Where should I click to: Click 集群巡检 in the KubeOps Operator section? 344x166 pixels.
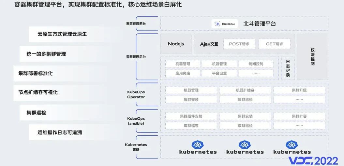tap(245, 99)
